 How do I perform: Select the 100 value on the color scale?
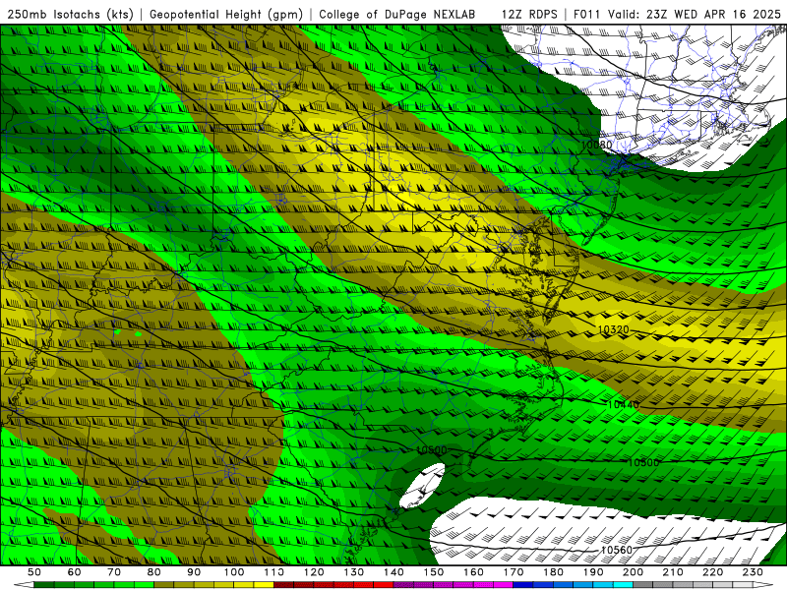pyautogui.click(x=234, y=572)
